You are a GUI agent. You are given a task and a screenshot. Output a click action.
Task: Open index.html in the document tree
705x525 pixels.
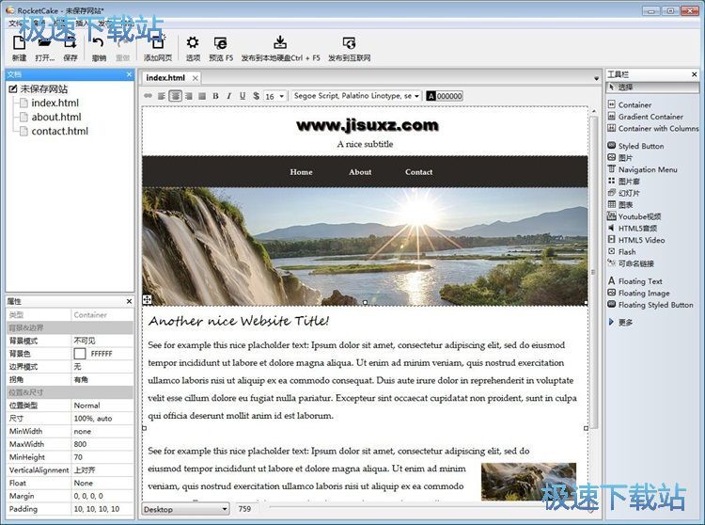click(x=55, y=103)
